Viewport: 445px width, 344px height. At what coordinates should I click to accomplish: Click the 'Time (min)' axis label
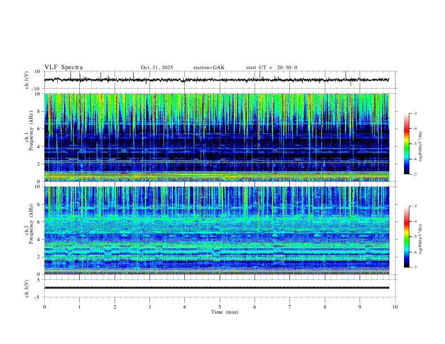pos(225,312)
